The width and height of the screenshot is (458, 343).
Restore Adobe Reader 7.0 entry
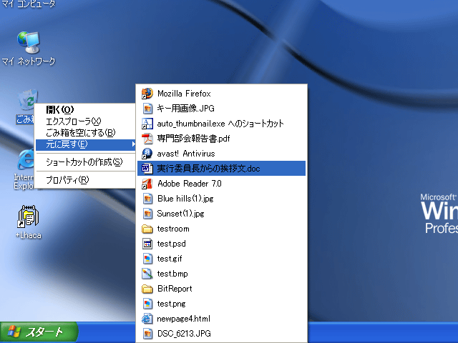pyautogui.click(x=221, y=184)
